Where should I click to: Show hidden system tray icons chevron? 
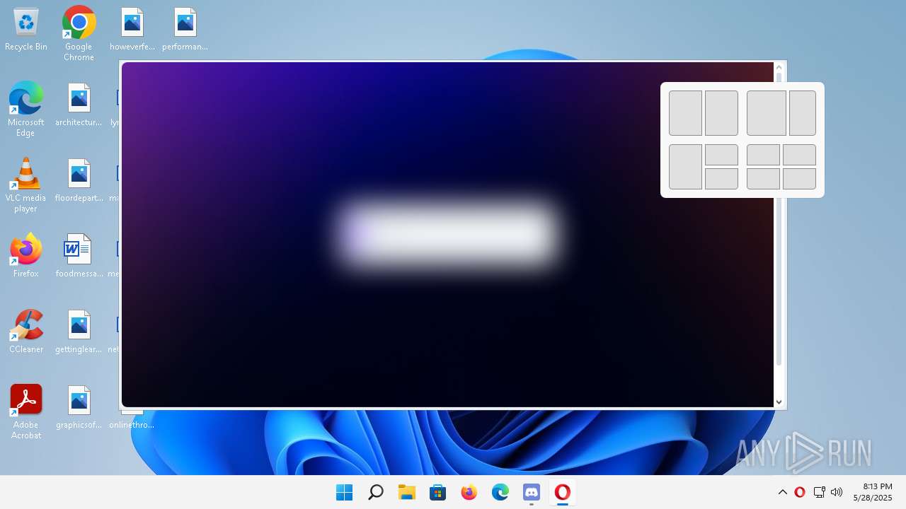783,492
